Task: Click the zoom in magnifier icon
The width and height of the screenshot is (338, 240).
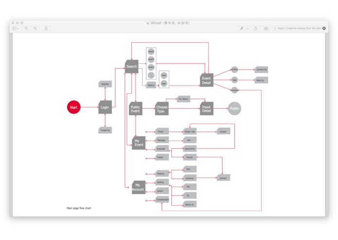Action: point(35,28)
